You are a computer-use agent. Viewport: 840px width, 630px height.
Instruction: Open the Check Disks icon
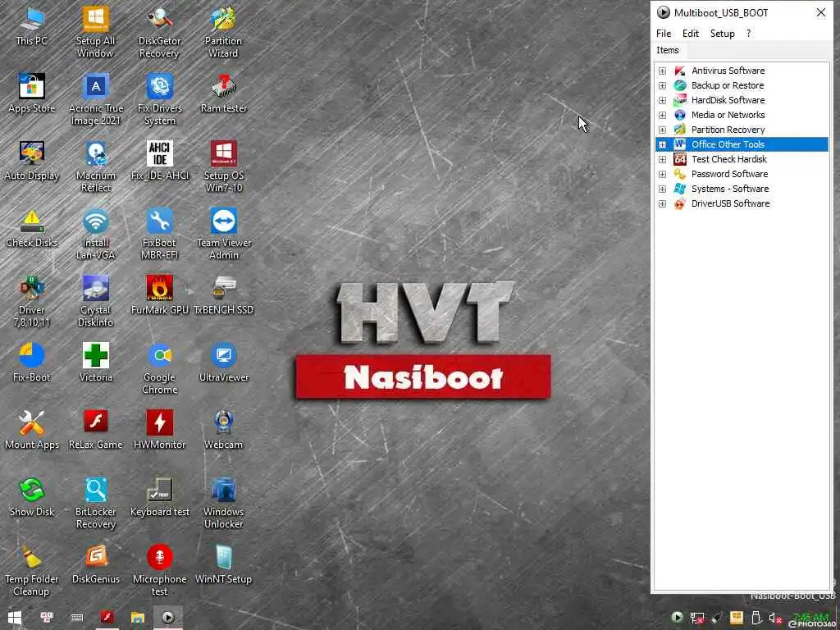click(x=32, y=230)
